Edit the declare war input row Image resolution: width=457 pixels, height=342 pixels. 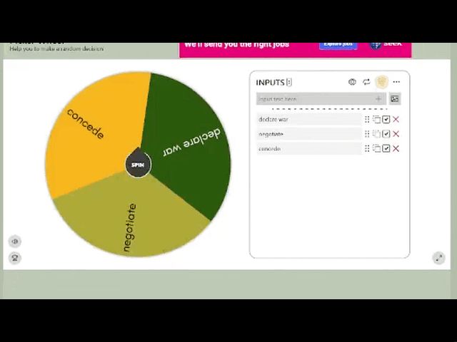309,119
